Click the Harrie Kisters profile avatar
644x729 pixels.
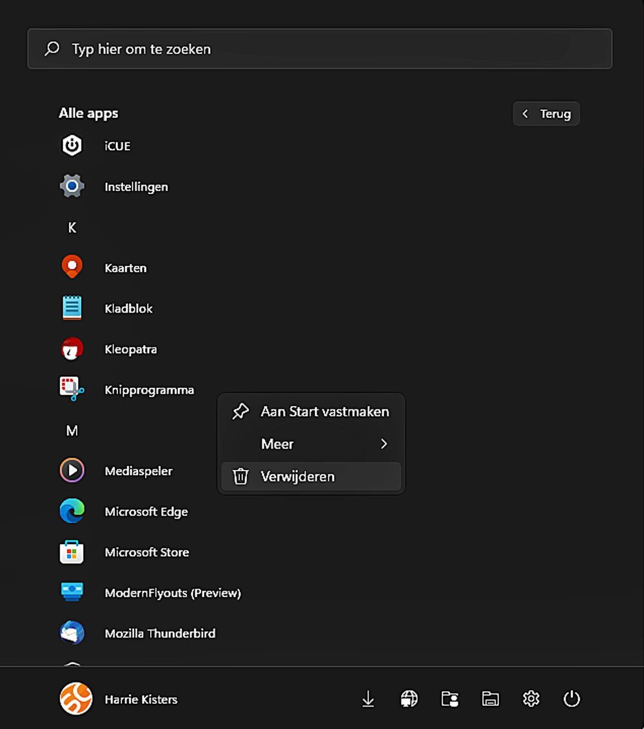76,698
